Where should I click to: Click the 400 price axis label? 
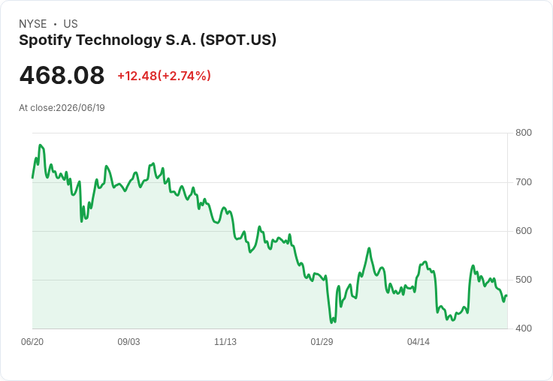(524, 328)
